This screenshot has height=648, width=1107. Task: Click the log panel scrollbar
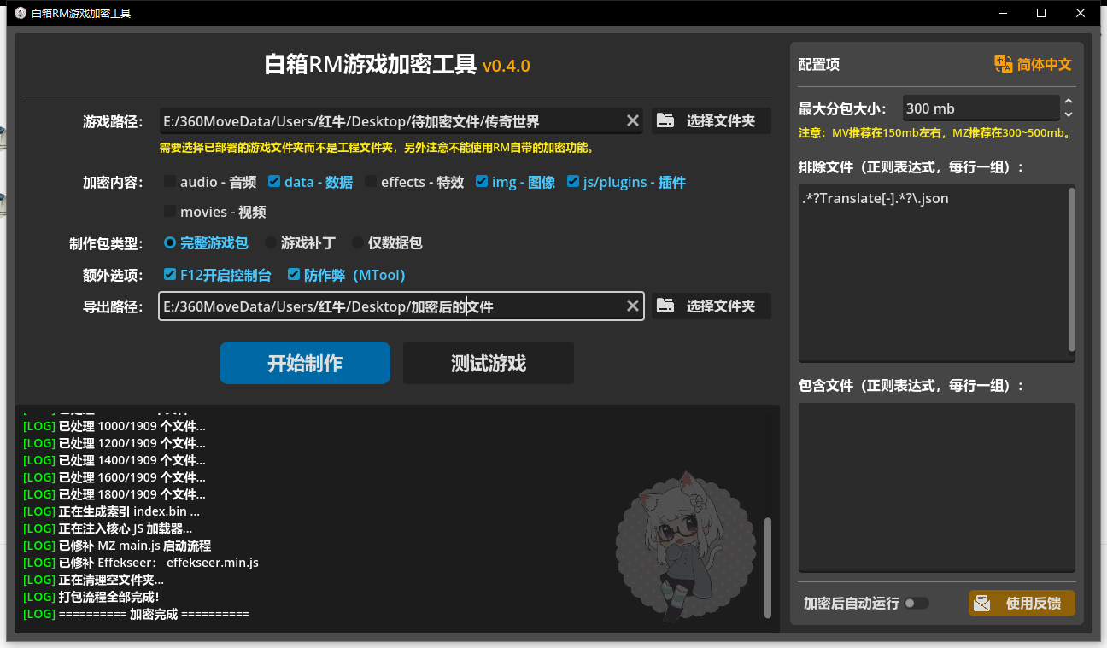767,568
